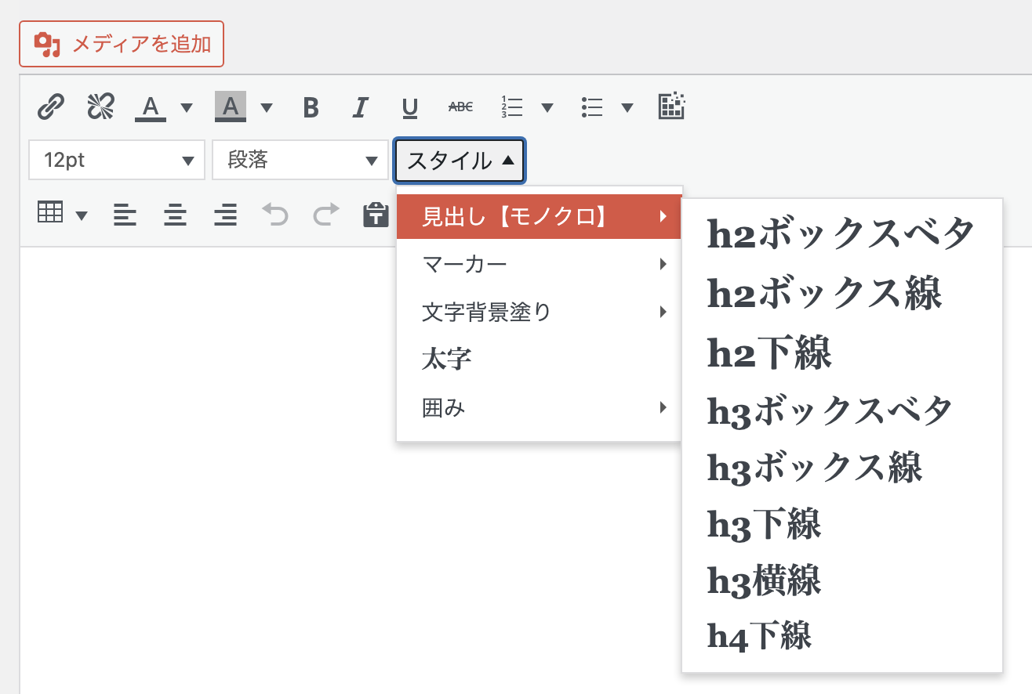1032x694 pixels.
Task: Click the メディアを追加 button
Action: tap(122, 44)
